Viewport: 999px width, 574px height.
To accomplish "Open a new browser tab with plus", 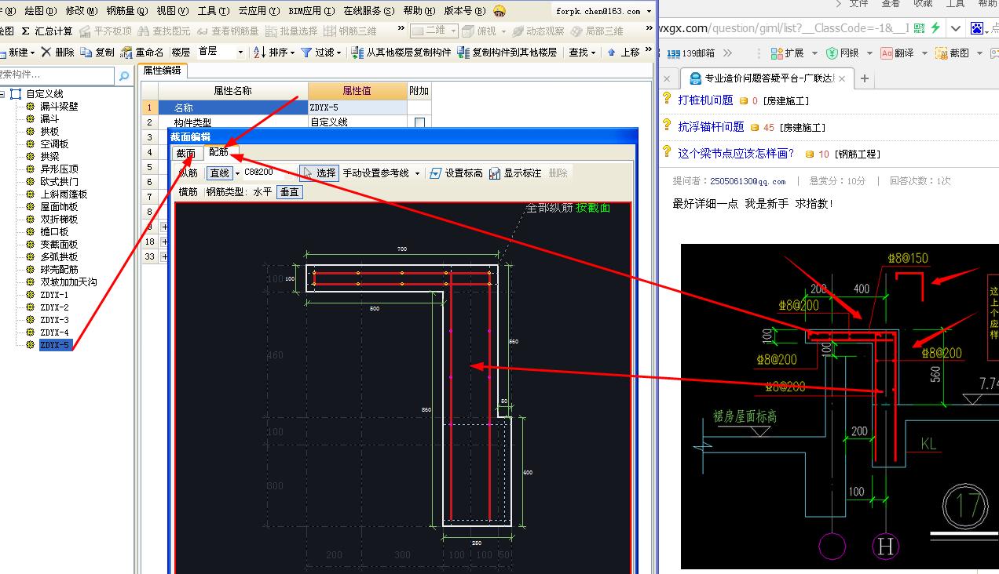I will point(864,78).
